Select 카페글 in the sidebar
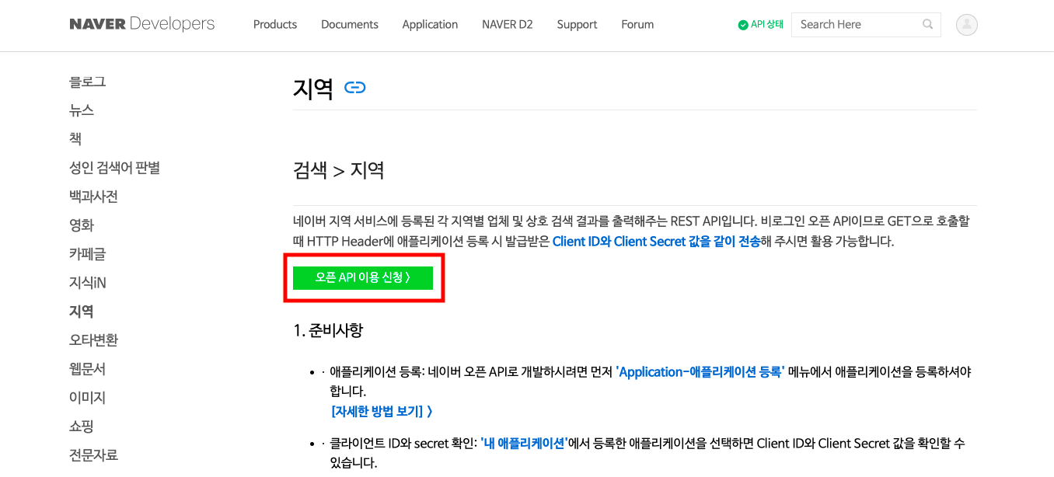 87,254
